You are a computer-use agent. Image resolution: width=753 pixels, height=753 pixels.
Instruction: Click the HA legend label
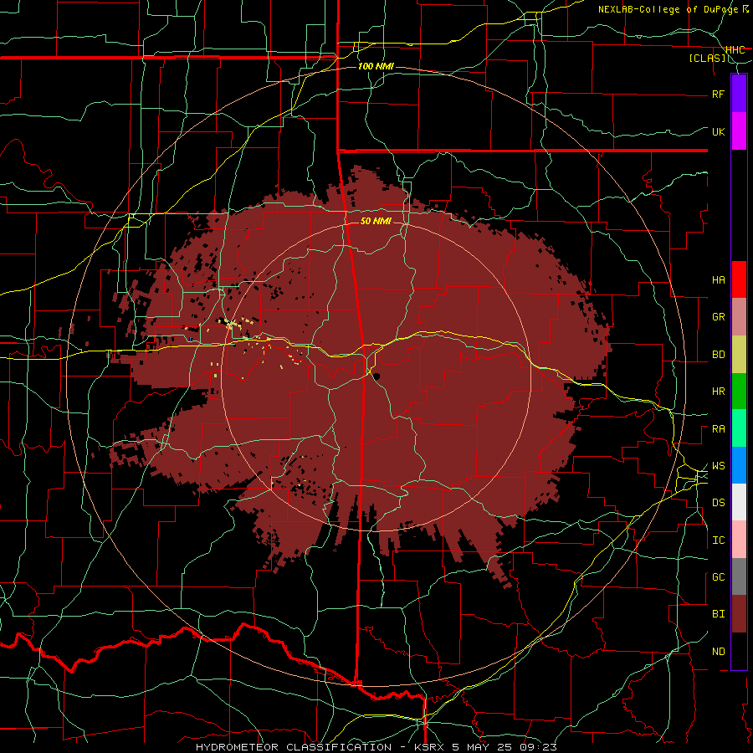click(718, 280)
